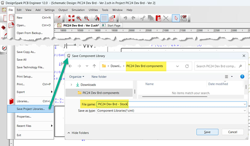The image size is (250, 146).
Task: Click the red component icon in left toolbar
Action: click(4, 28)
